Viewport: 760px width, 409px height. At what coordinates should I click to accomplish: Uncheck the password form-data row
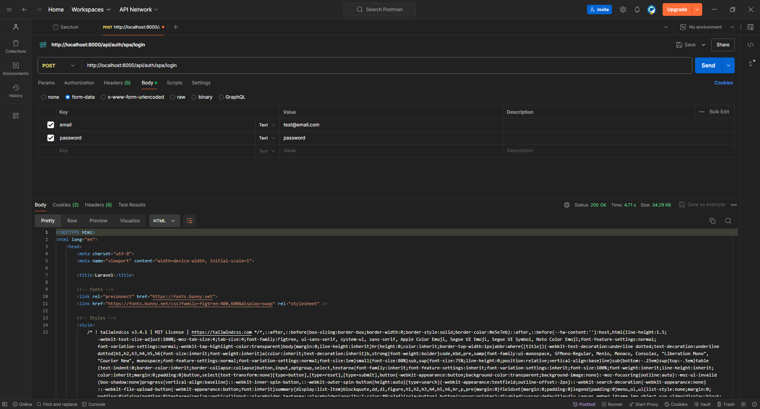pos(51,138)
